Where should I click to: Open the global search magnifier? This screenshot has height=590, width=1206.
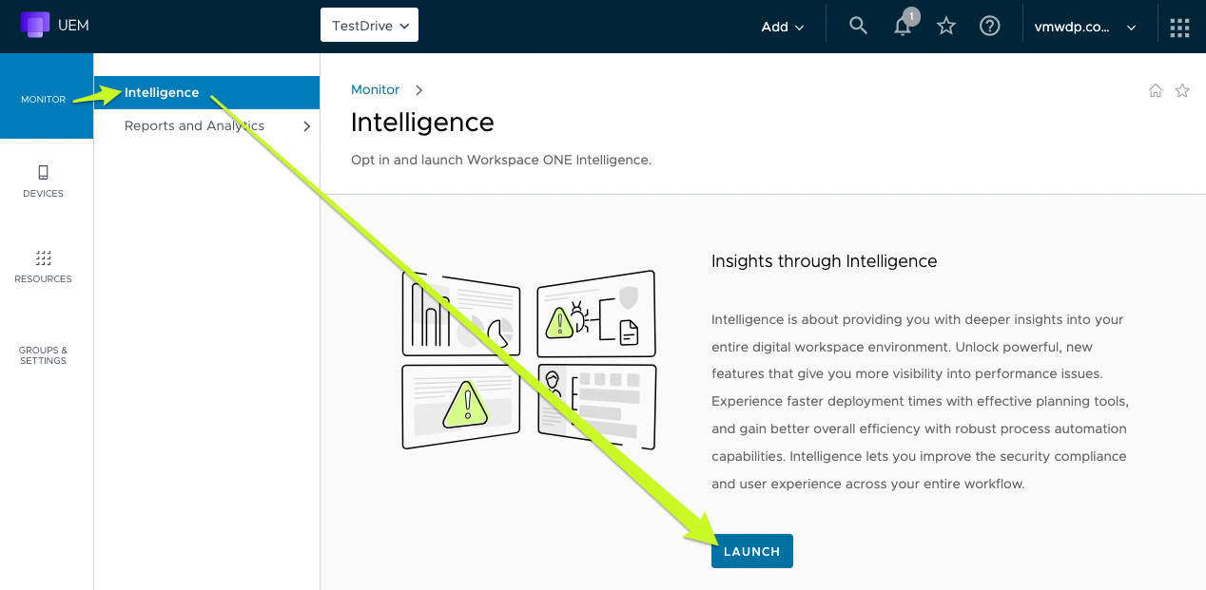click(x=858, y=26)
